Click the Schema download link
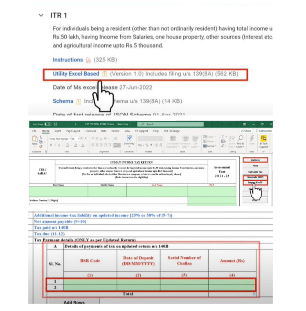The image size is (306, 311). 63,101
